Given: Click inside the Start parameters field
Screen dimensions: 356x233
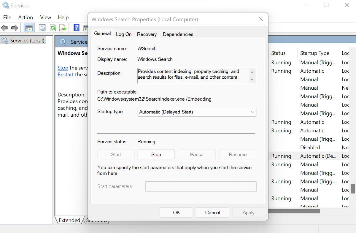Looking at the screenshot, I should [201, 186].
